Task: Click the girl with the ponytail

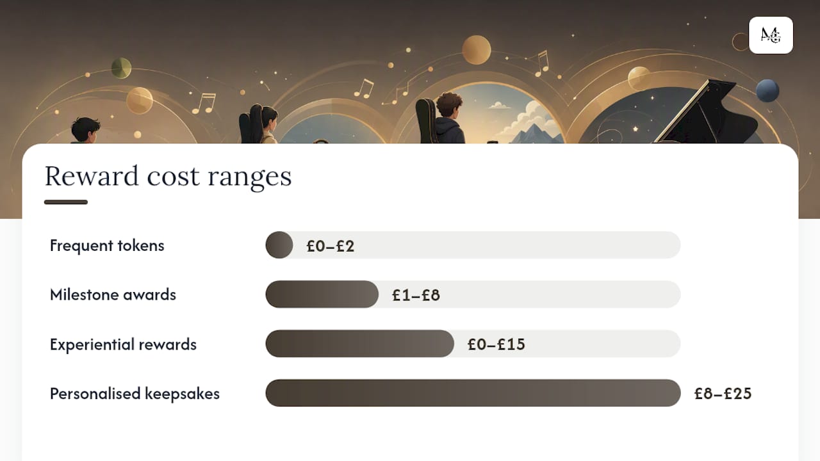Action: [x=259, y=124]
